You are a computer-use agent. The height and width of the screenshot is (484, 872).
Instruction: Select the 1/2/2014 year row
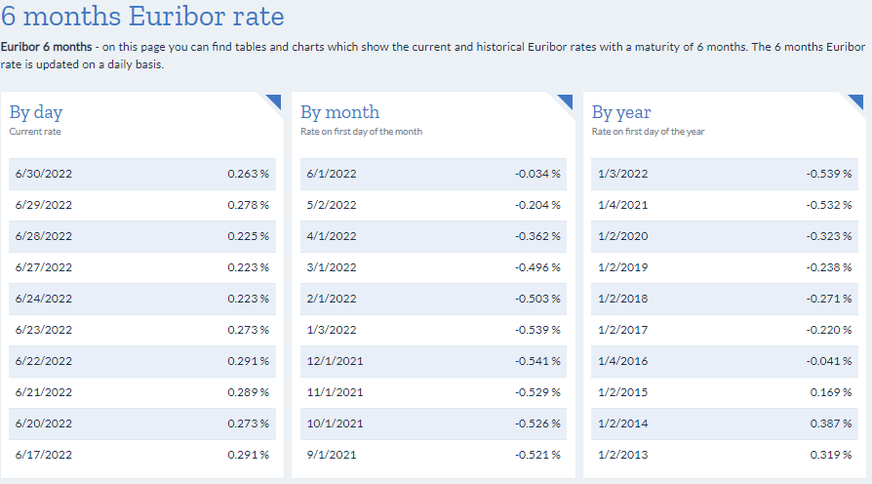point(725,423)
